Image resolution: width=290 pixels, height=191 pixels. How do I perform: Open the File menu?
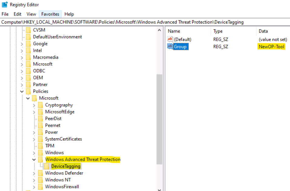pos(5,14)
